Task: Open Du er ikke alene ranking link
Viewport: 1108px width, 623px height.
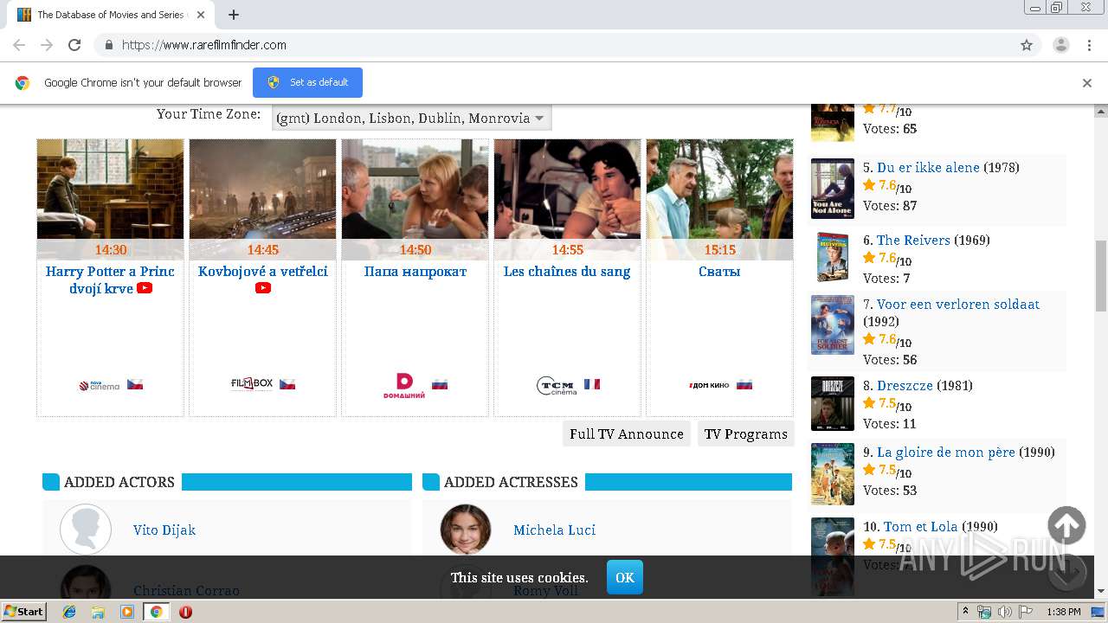Action: click(928, 167)
